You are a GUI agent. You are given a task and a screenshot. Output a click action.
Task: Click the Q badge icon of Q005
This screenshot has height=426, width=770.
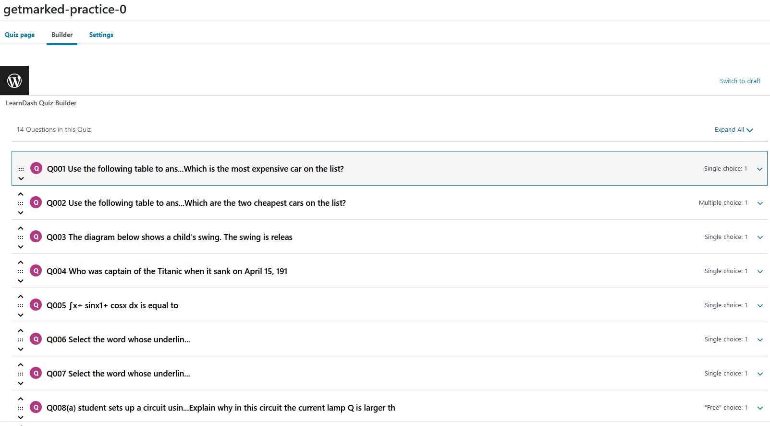click(36, 305)
